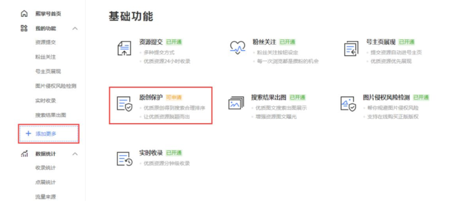Click the text 支持在线购买正版版权
The image size is (450, 223).
[x=393, y=116]
